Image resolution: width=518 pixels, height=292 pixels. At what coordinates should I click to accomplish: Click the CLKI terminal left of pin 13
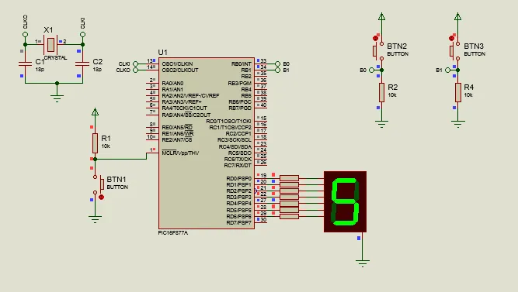coord(135,64)
